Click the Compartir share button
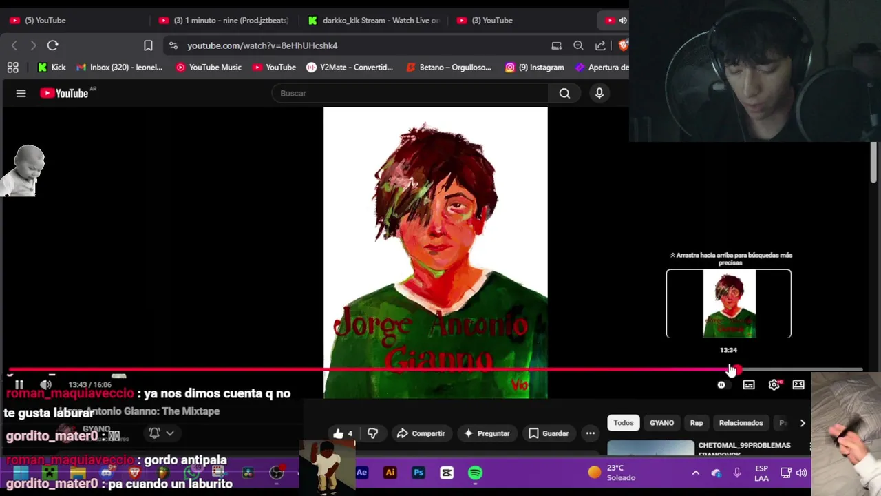 tap(421, 433)
